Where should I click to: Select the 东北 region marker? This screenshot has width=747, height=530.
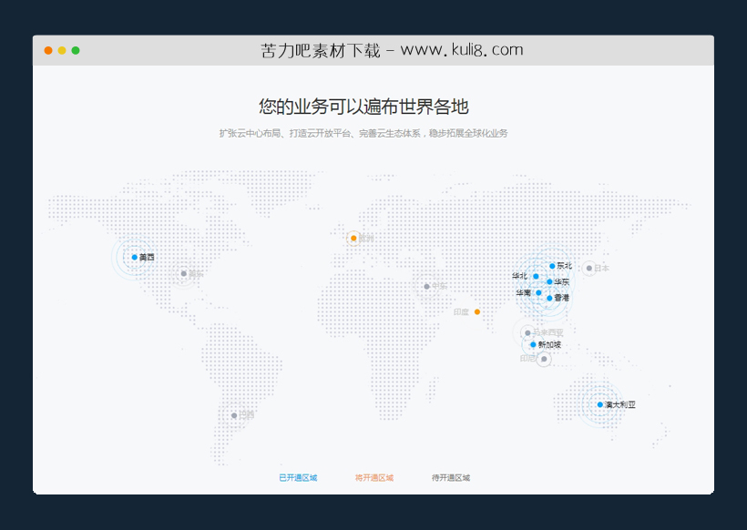552,266
